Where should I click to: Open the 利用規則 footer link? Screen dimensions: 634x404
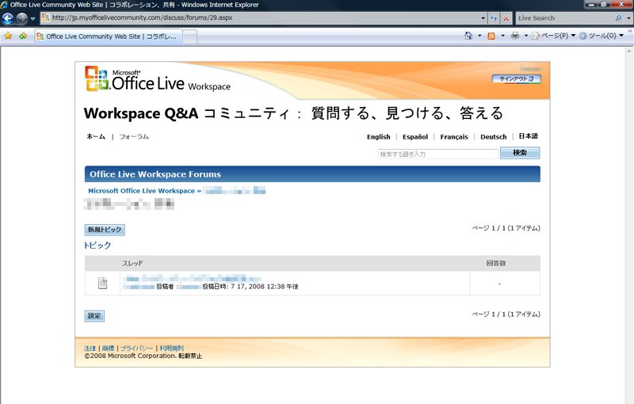[x=171, y=348]
